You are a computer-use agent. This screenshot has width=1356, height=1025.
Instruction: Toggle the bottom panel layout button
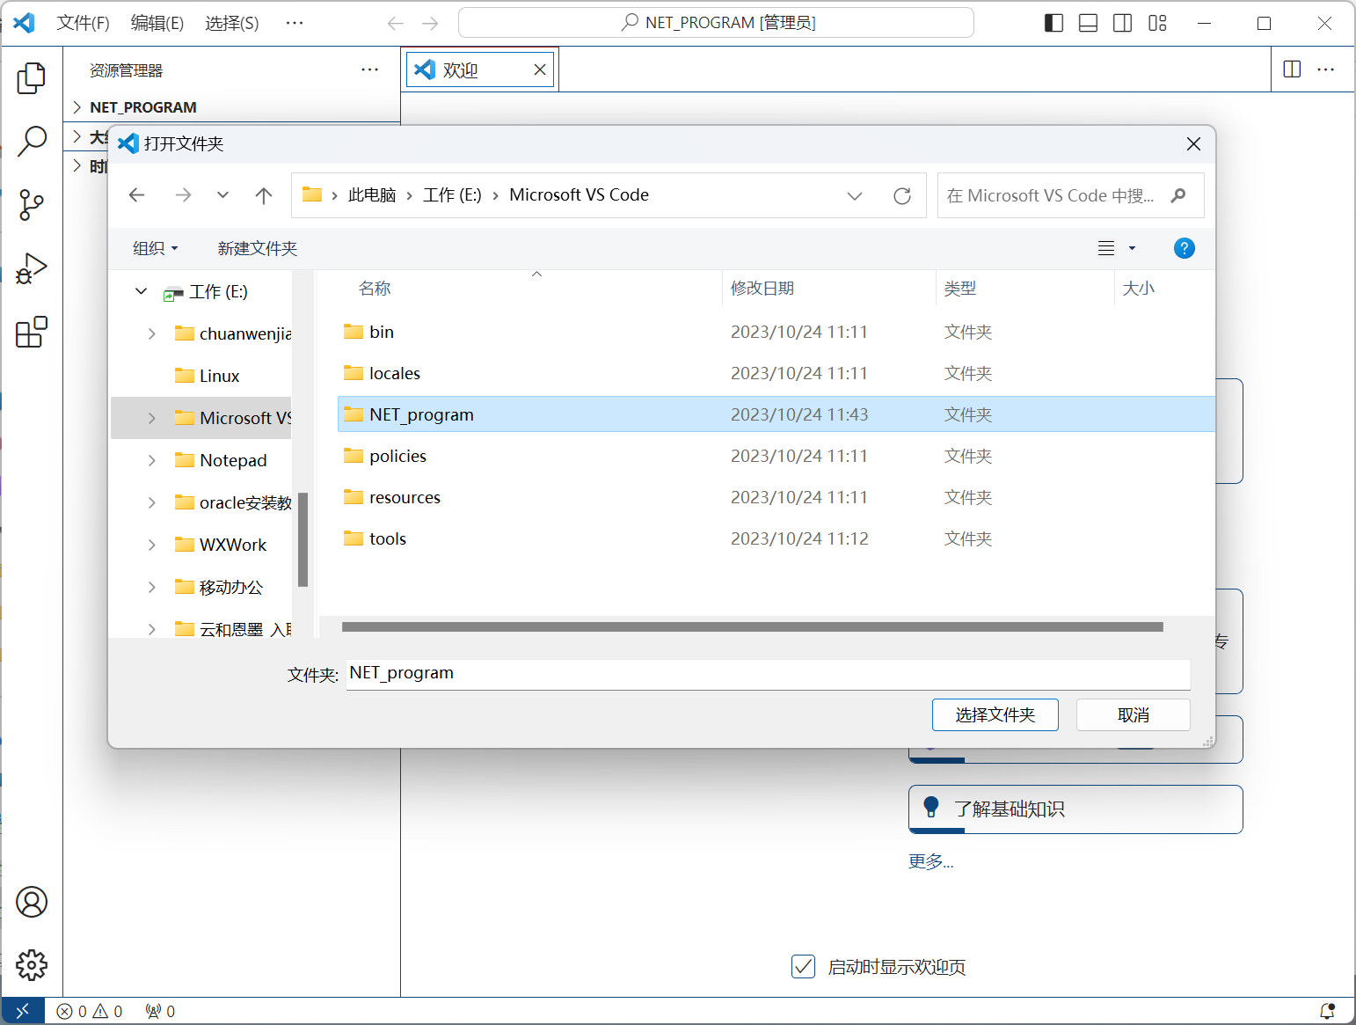pos(1088,23)
